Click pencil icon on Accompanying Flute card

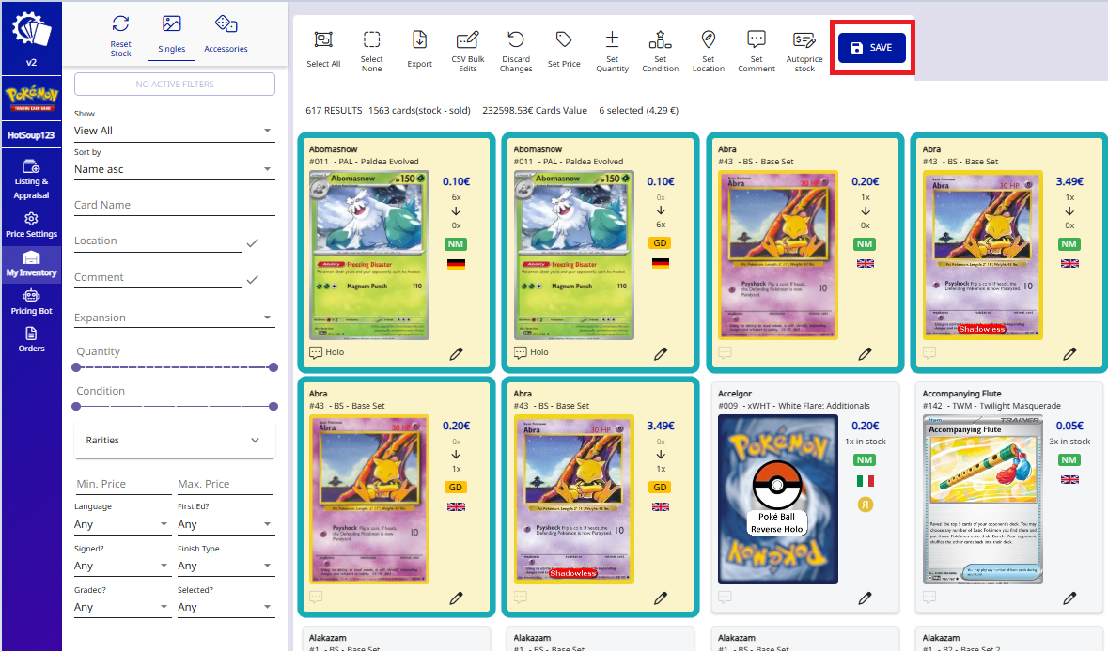pyautogui.click(x=1069, y=598)
